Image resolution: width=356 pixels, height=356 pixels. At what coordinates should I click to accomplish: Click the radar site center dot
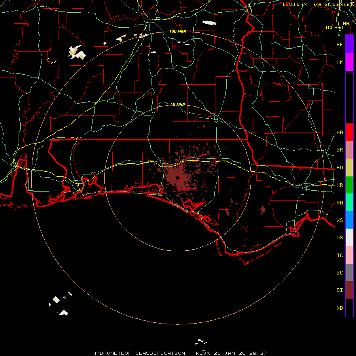[178, 178]
